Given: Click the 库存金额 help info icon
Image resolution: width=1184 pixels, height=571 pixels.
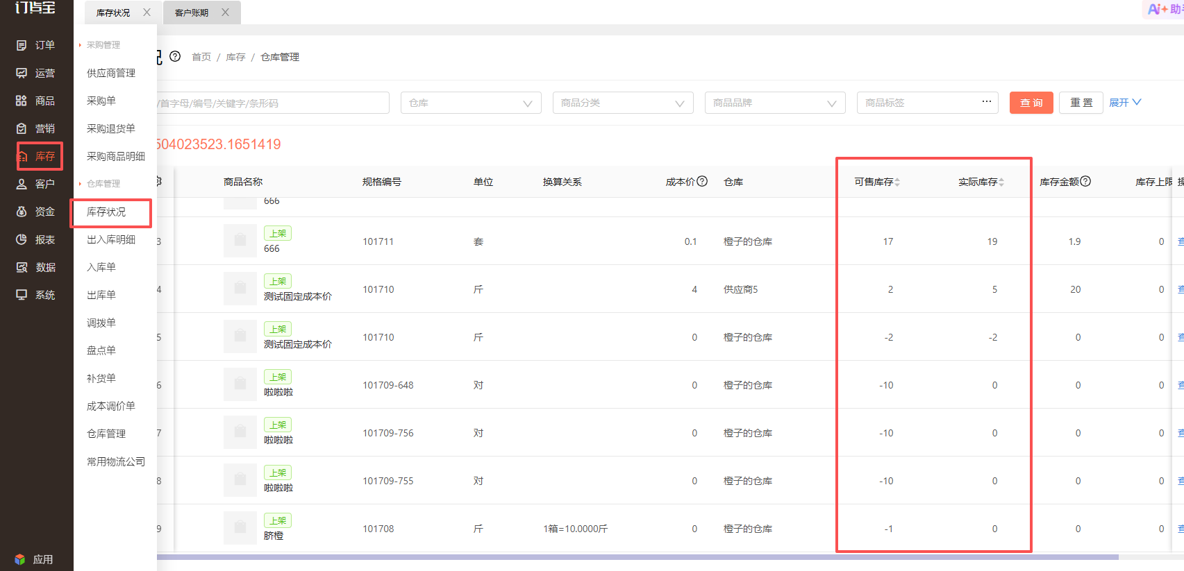Looking at the screenshot, I should pos(1085,181).
